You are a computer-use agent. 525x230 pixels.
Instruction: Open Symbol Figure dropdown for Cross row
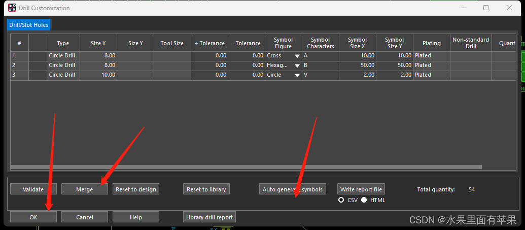[297, 56]
